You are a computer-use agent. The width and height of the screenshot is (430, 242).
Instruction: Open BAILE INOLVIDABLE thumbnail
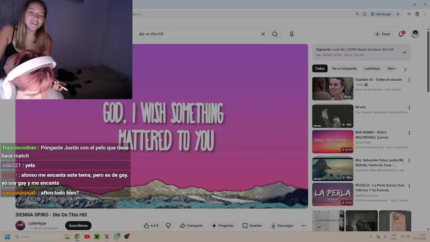333,142
